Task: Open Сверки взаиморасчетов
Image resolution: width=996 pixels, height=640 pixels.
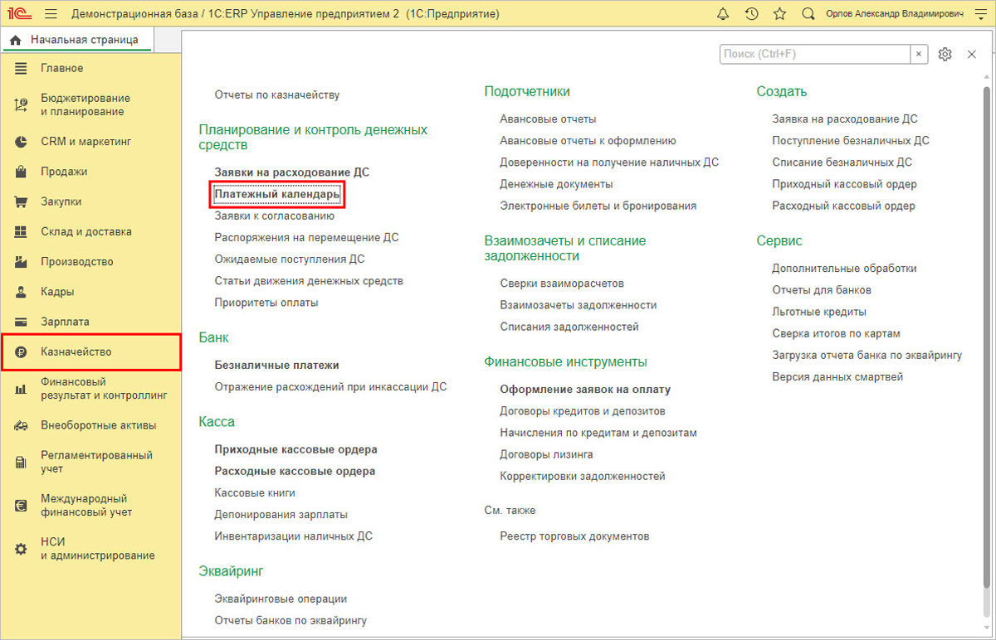Action: (x=562, y=284)
